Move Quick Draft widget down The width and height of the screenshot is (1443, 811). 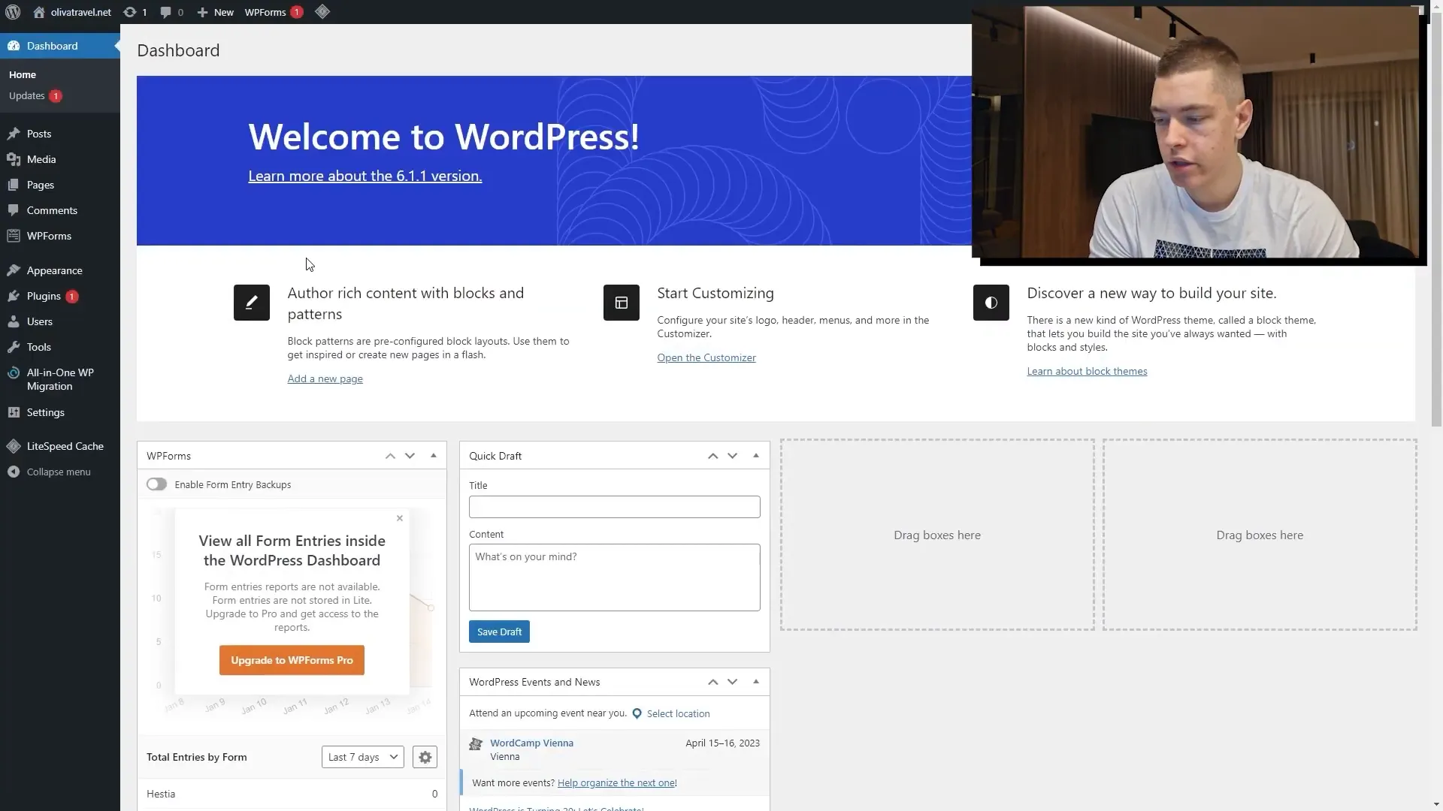pyautogui.click(x=732, y=456)
